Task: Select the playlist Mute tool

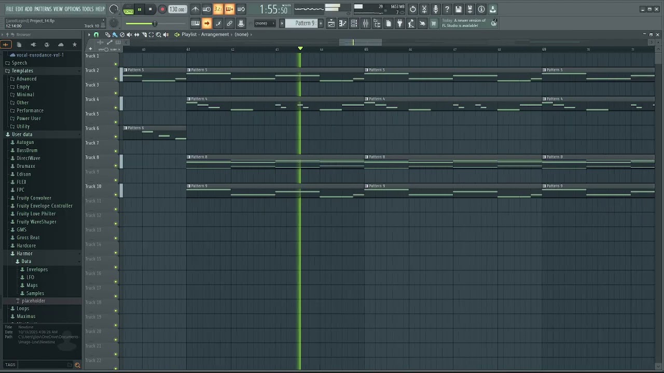Action: (x=129, y=34)
